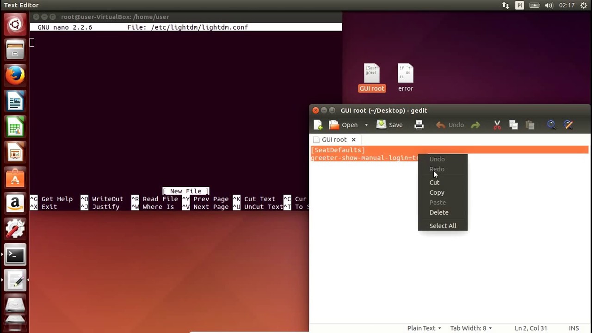
Task: Launch Firefox from the launcher
Action: click(x=15, y=76)
